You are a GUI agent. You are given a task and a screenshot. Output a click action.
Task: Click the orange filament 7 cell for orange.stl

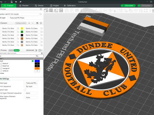point(37,68)
